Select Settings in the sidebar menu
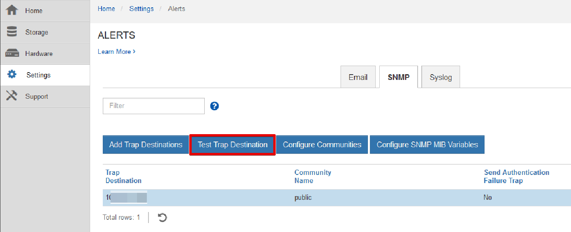571x232 pixels. pos(45,75)
